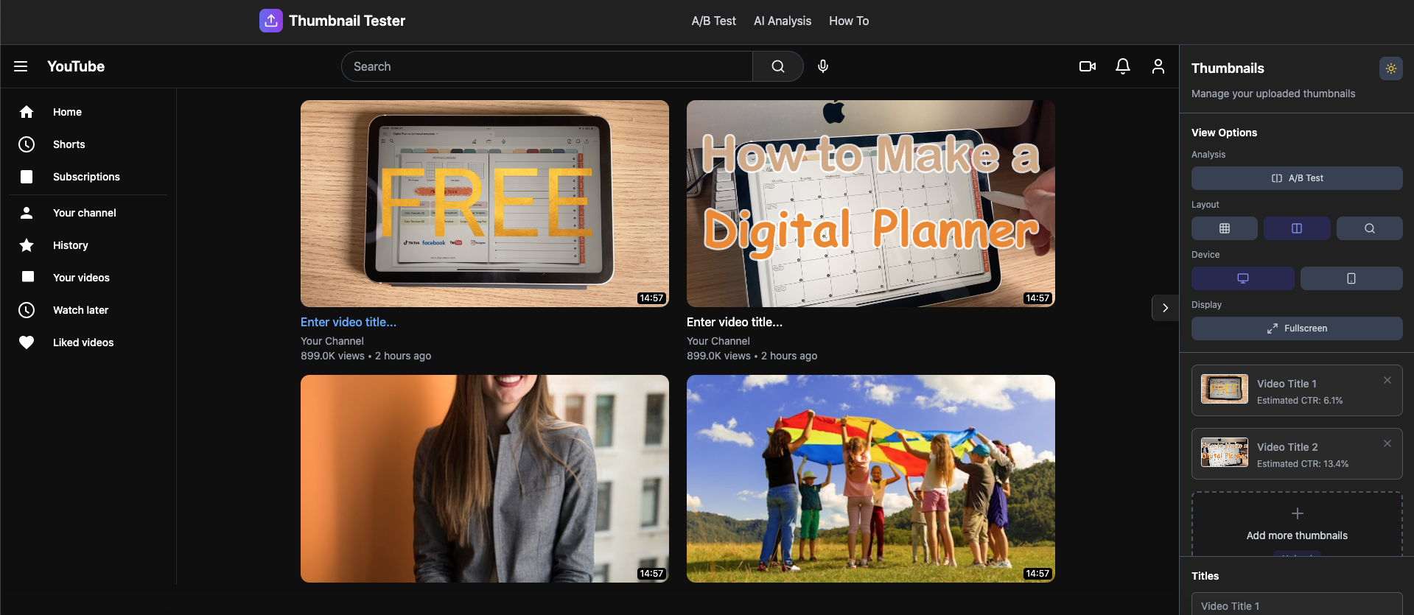Click the Thumbnail Tester title text
1414x615 pixels.
347,21
